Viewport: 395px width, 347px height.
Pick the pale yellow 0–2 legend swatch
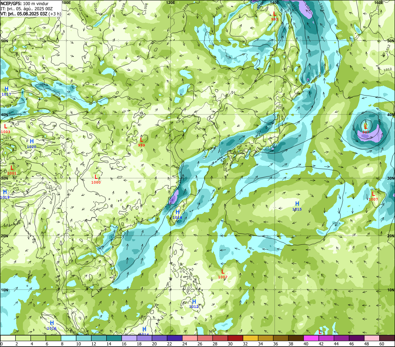coord(8,338)
